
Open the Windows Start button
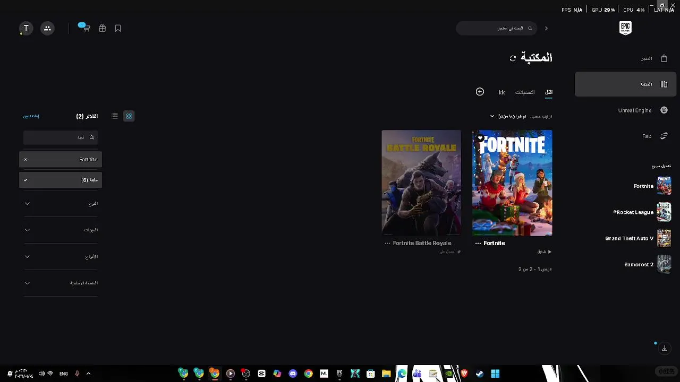(495, 374)
